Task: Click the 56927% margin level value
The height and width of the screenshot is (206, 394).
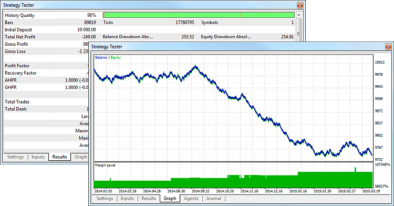Action: pos(382,187)
